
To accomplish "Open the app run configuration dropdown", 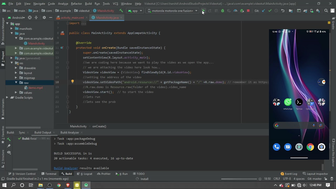I will point(135,11).
